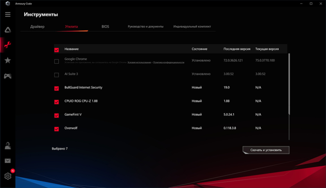This screenshot has width=326, height=188.
Task: Switch to the Драйвер tab
Action: 37,27
